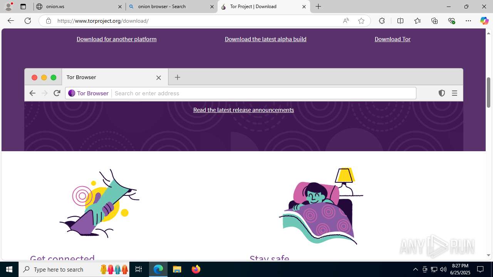Click the Stay safe sleeping illustration
Viewport: 493px width, 277px height.
(x=321, y=206)
